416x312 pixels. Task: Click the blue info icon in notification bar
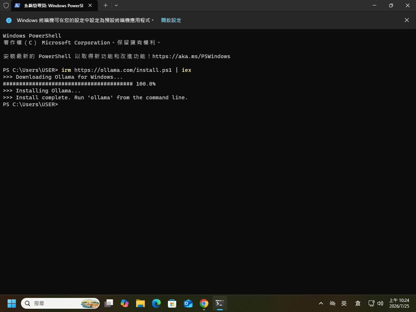[x=9, y=21]
